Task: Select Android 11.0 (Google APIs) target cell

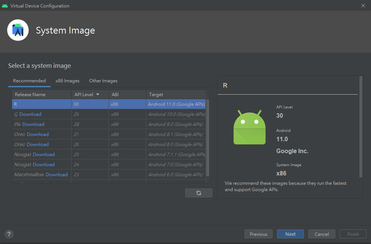Action: 176,104
